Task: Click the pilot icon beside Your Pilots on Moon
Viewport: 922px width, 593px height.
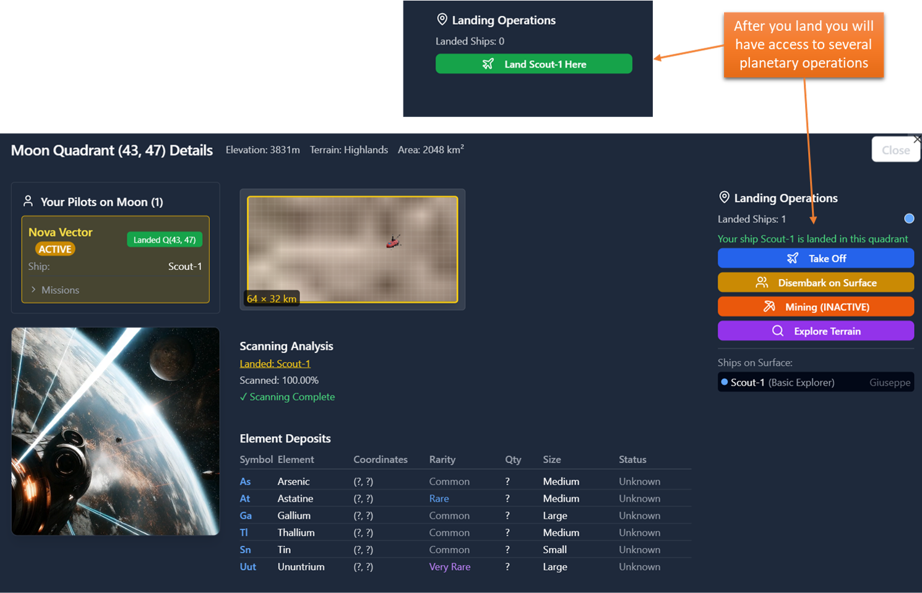Action: [x=28, y=201]
